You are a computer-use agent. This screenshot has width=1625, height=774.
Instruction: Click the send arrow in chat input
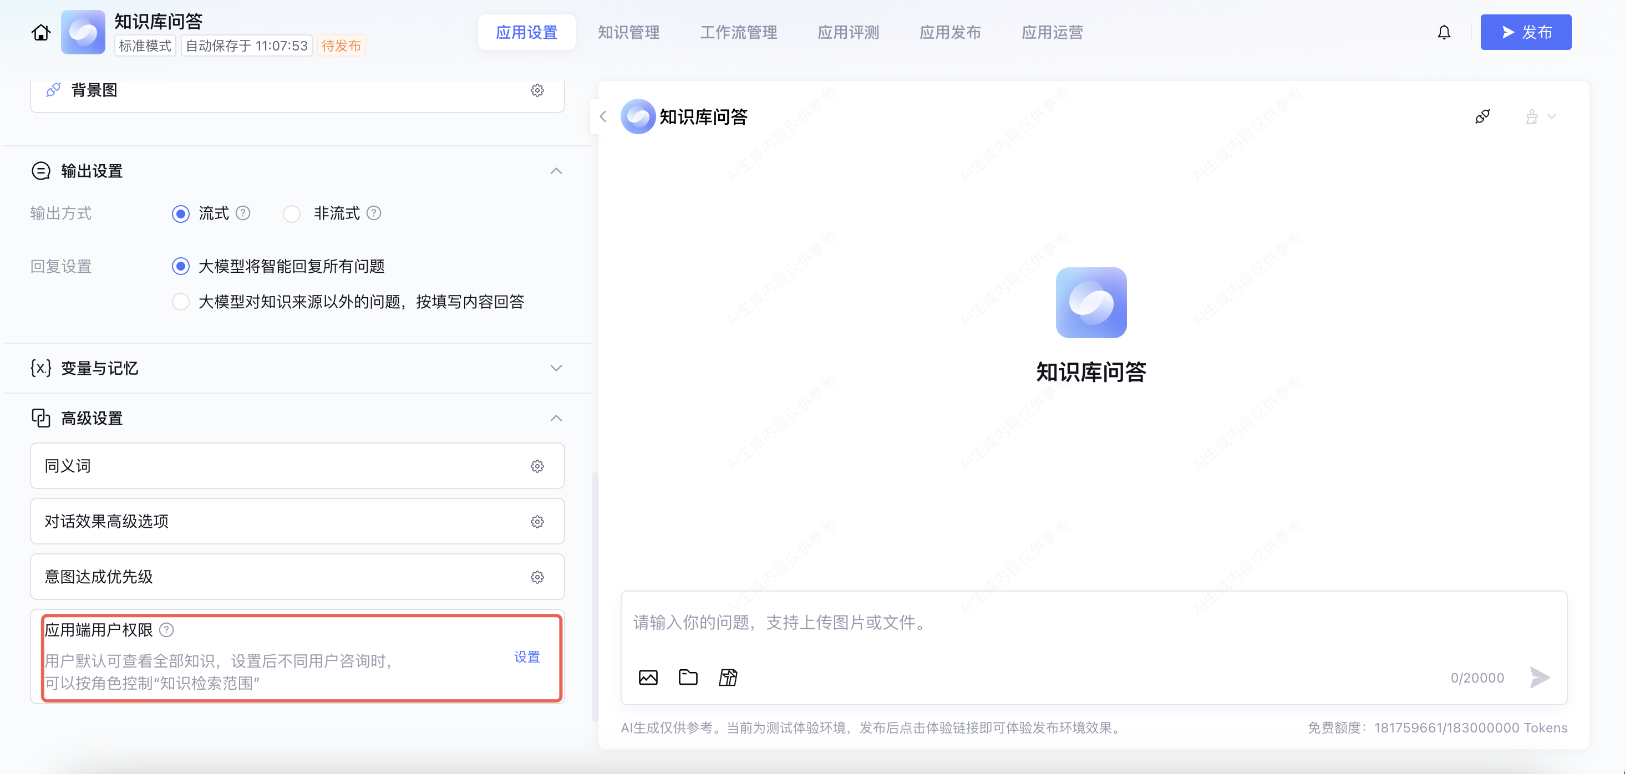coord(1540,678)
